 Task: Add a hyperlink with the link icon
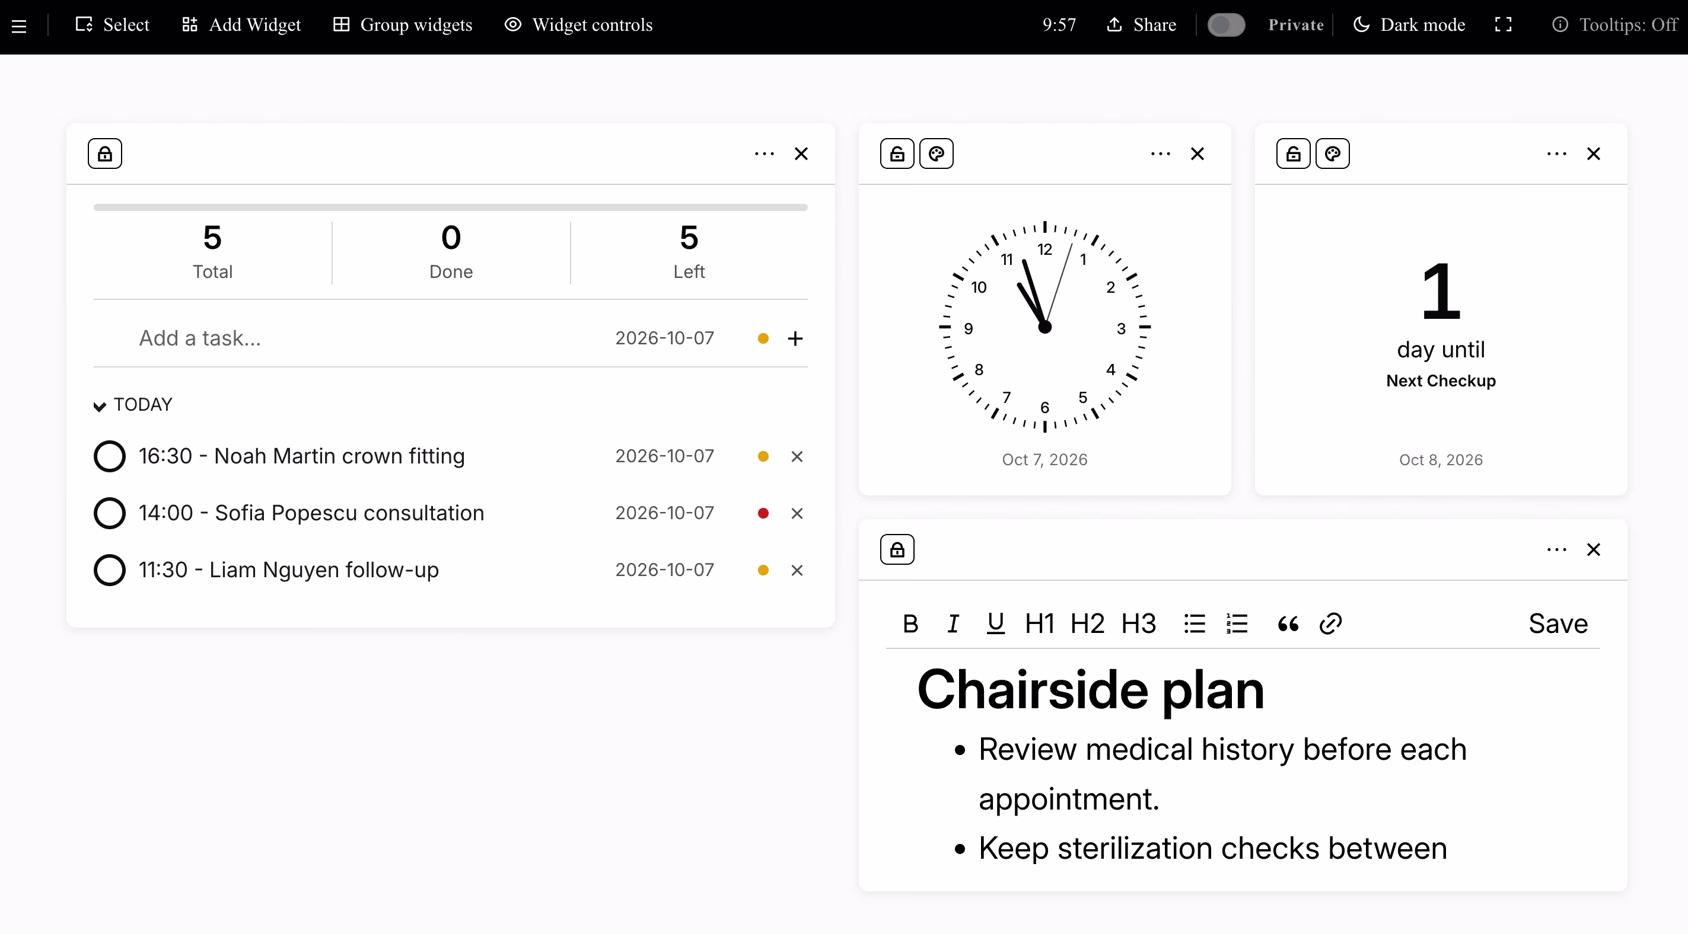point(1331,623)
